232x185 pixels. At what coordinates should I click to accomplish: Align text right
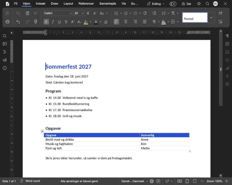(135, 22)
